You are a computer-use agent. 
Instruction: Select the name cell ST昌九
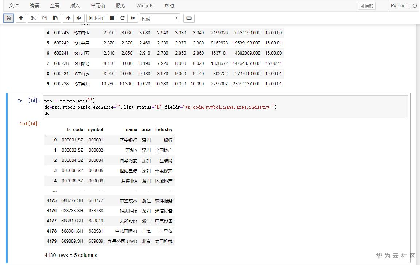click(82, 83)
